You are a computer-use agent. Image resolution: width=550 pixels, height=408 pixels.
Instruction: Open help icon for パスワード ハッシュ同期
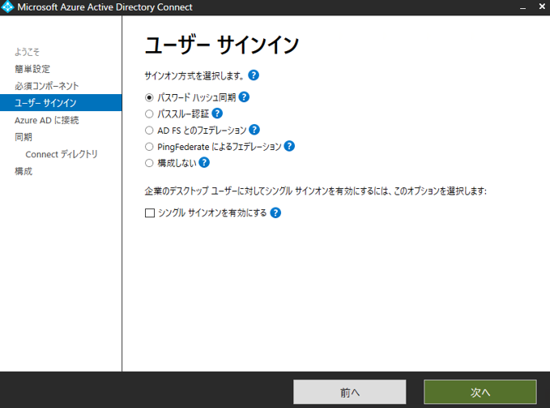[x=244, y=97]
